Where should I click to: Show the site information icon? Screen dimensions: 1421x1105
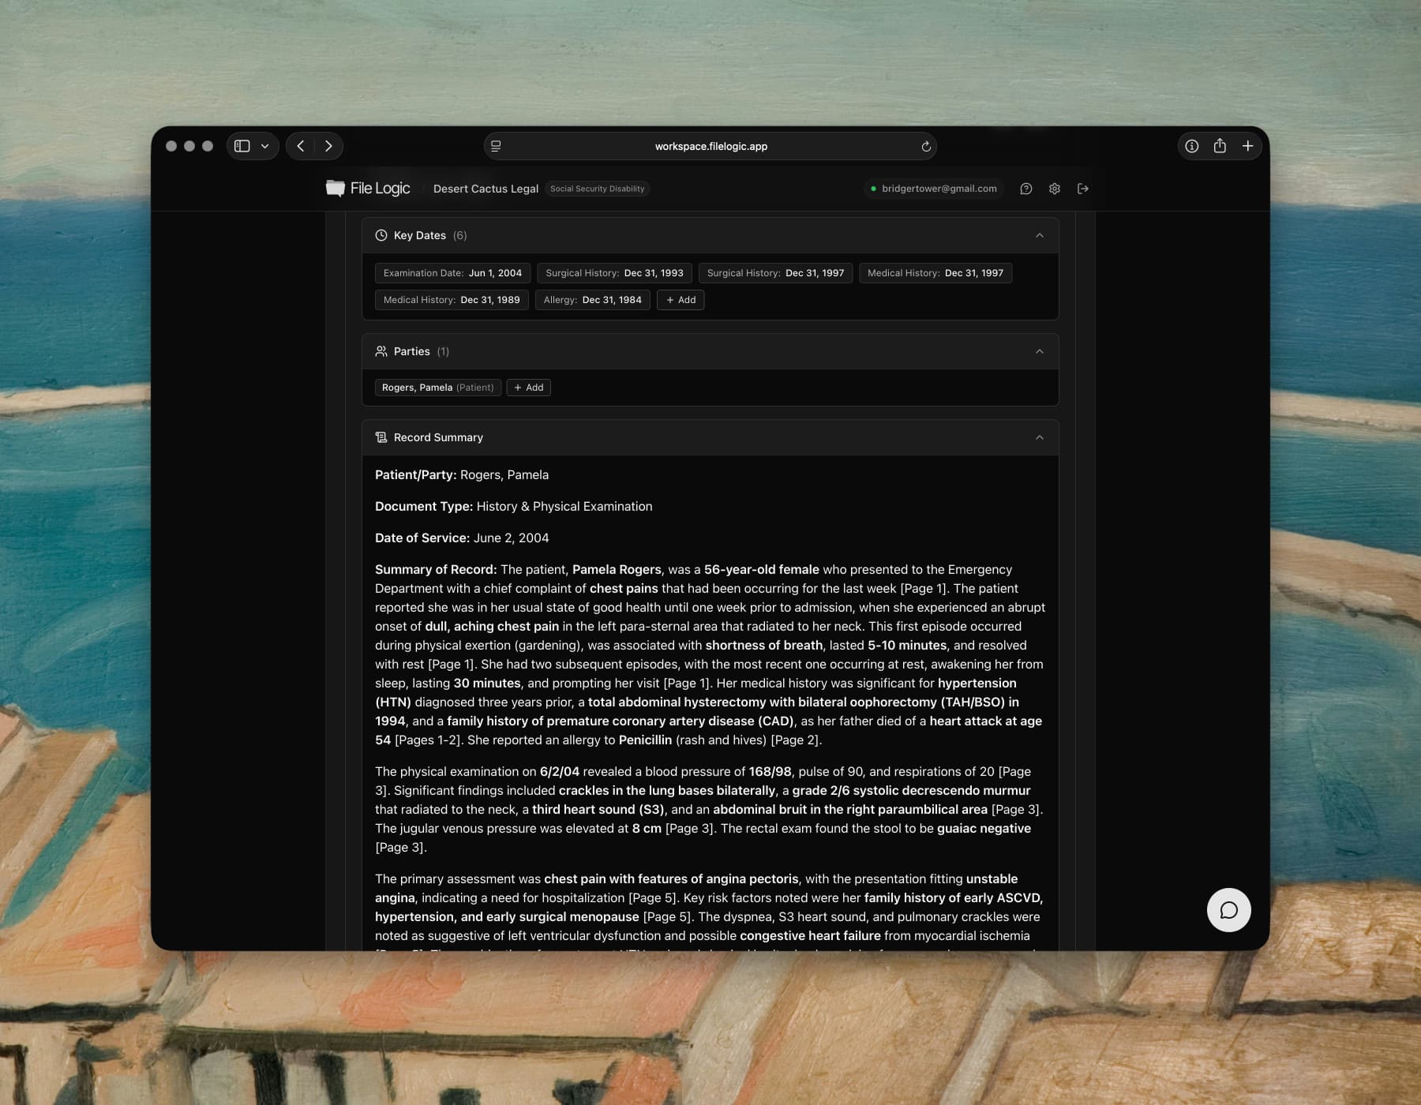(1191, 146)
